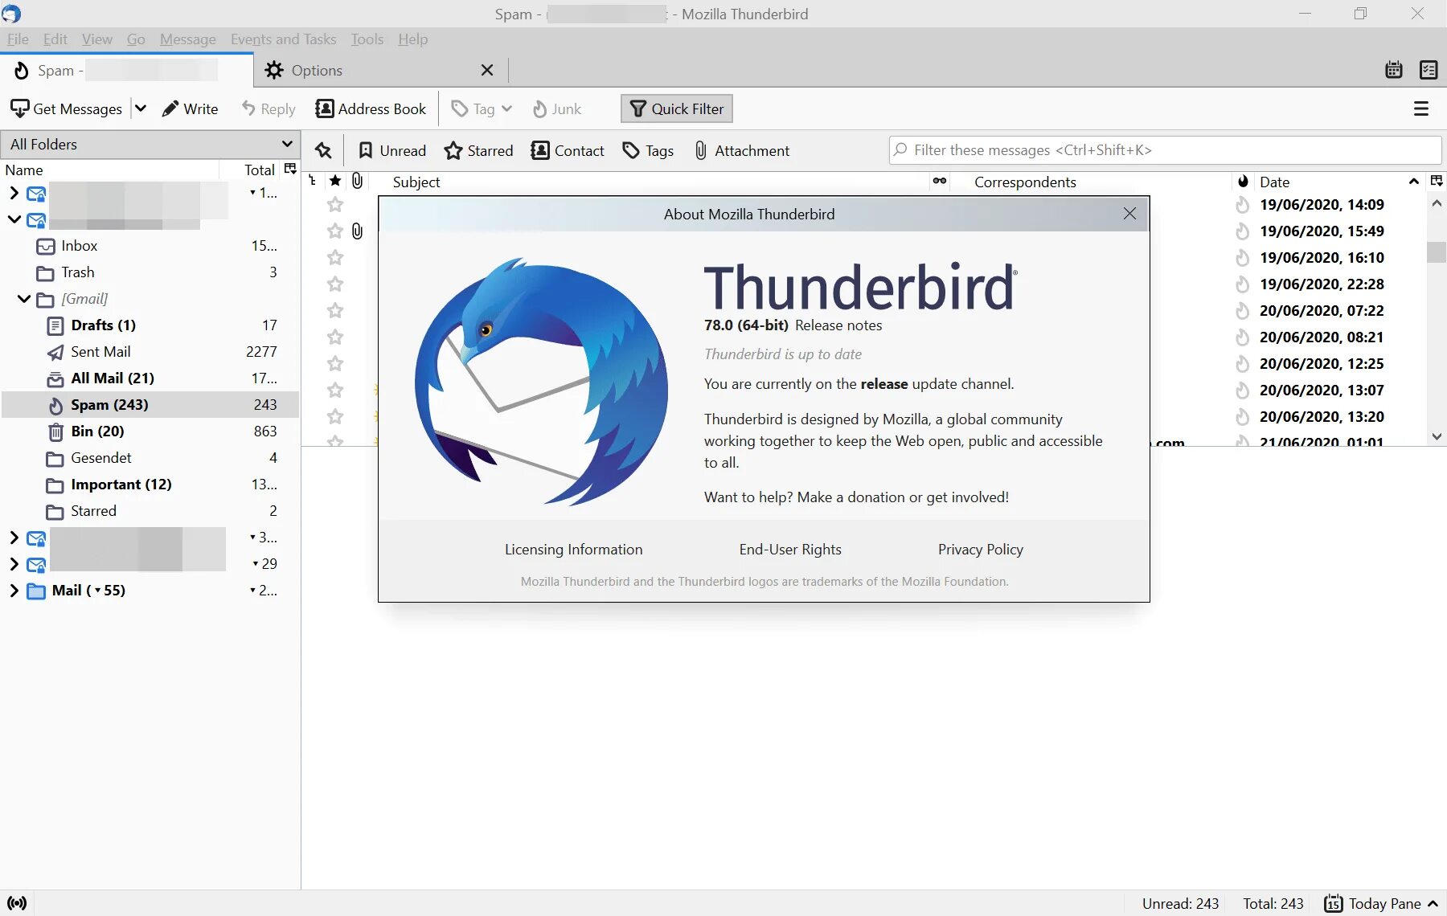Open the Tasks icon near top right

1429,70
